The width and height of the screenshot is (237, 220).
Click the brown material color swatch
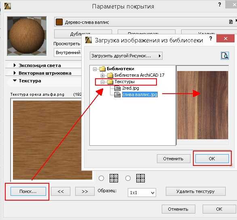pos(59,22)
